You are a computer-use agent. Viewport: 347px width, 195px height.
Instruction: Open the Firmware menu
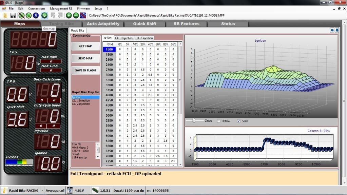coord(83,8)
